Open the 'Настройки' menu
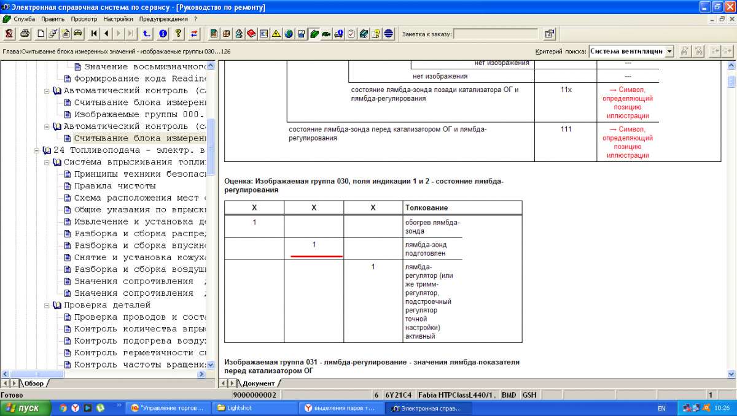The image size is (737, 416). pyautogui.click(x=118, y=19)
